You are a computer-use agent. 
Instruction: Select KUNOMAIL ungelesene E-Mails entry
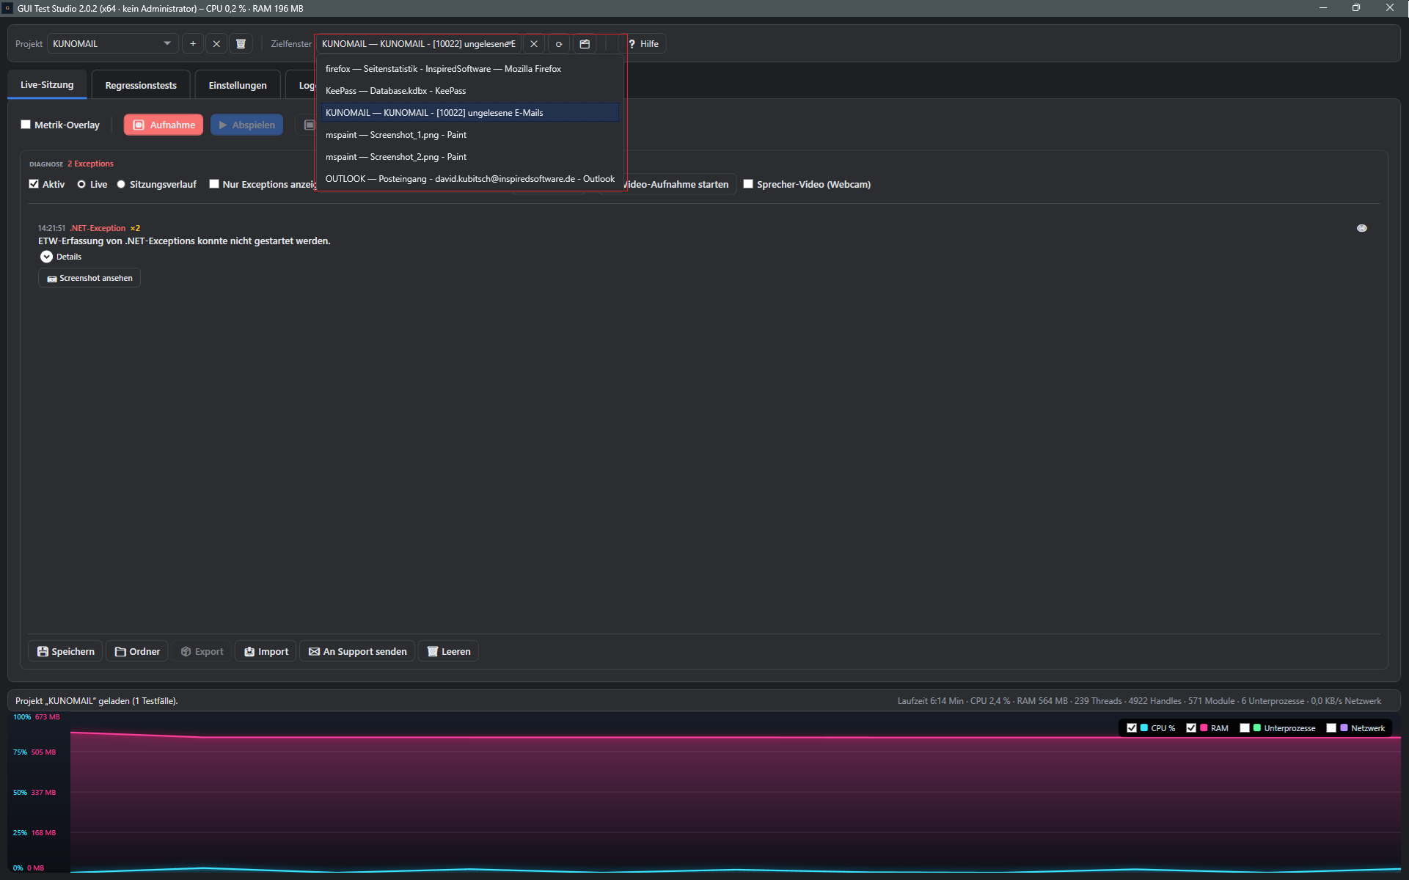click(470, 113)
